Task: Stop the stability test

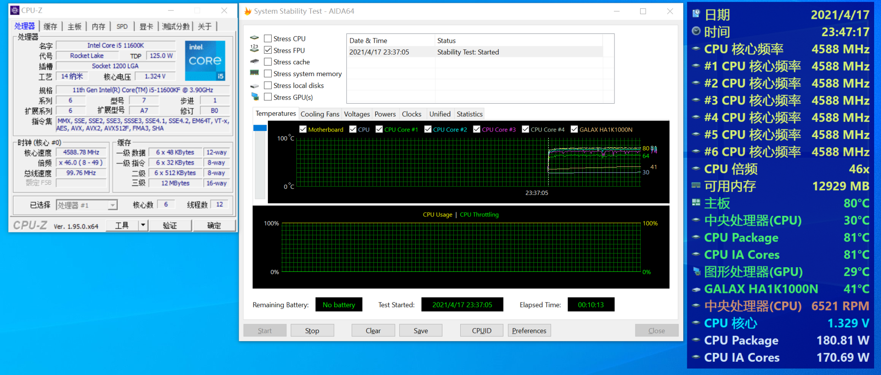Action: 312,331
